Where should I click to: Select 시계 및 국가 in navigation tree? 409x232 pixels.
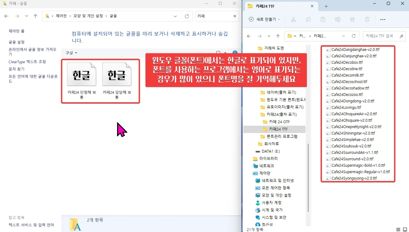pyautogui.click(x=269, y=210)
